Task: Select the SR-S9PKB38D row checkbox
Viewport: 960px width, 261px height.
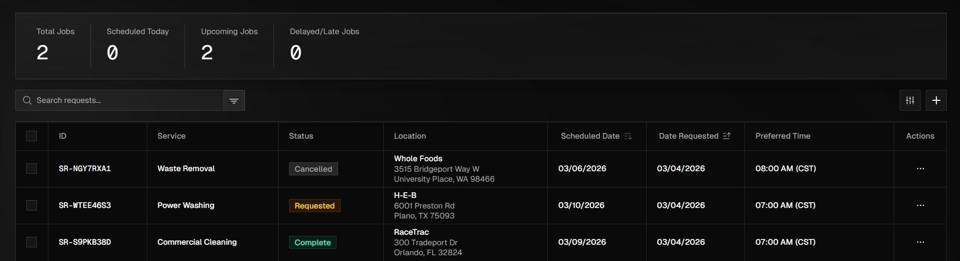Action: [x=32, y=242]
